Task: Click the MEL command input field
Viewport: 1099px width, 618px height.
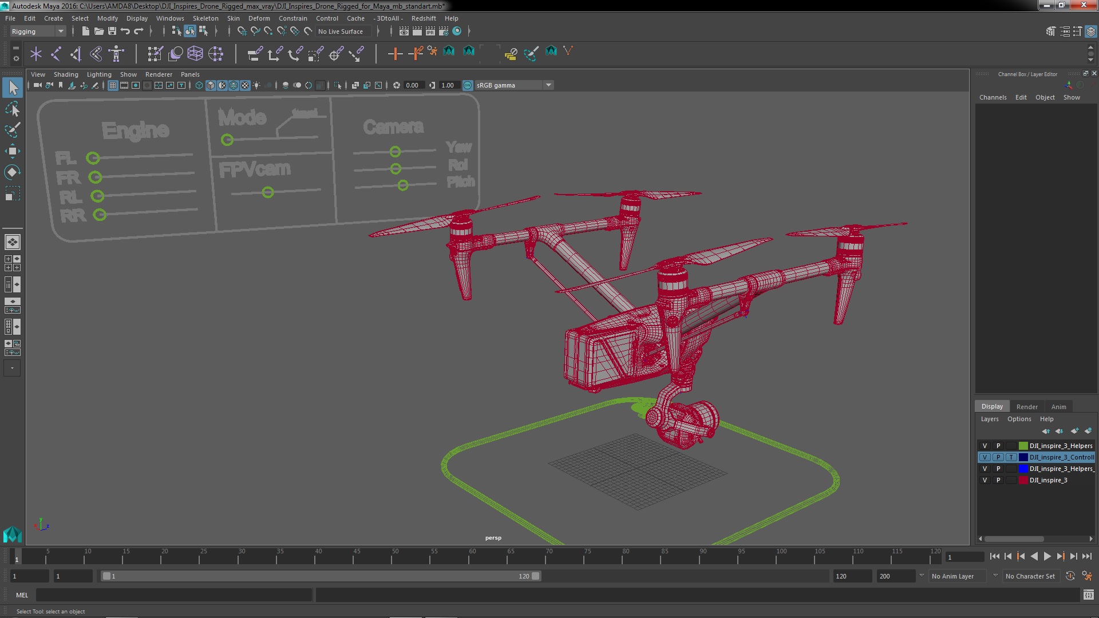Action: pos(174,595)
